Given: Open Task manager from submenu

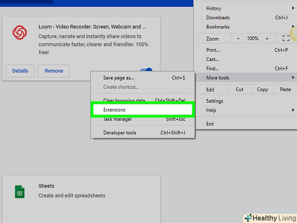Looking at the screenshot, I should [143, 119].
